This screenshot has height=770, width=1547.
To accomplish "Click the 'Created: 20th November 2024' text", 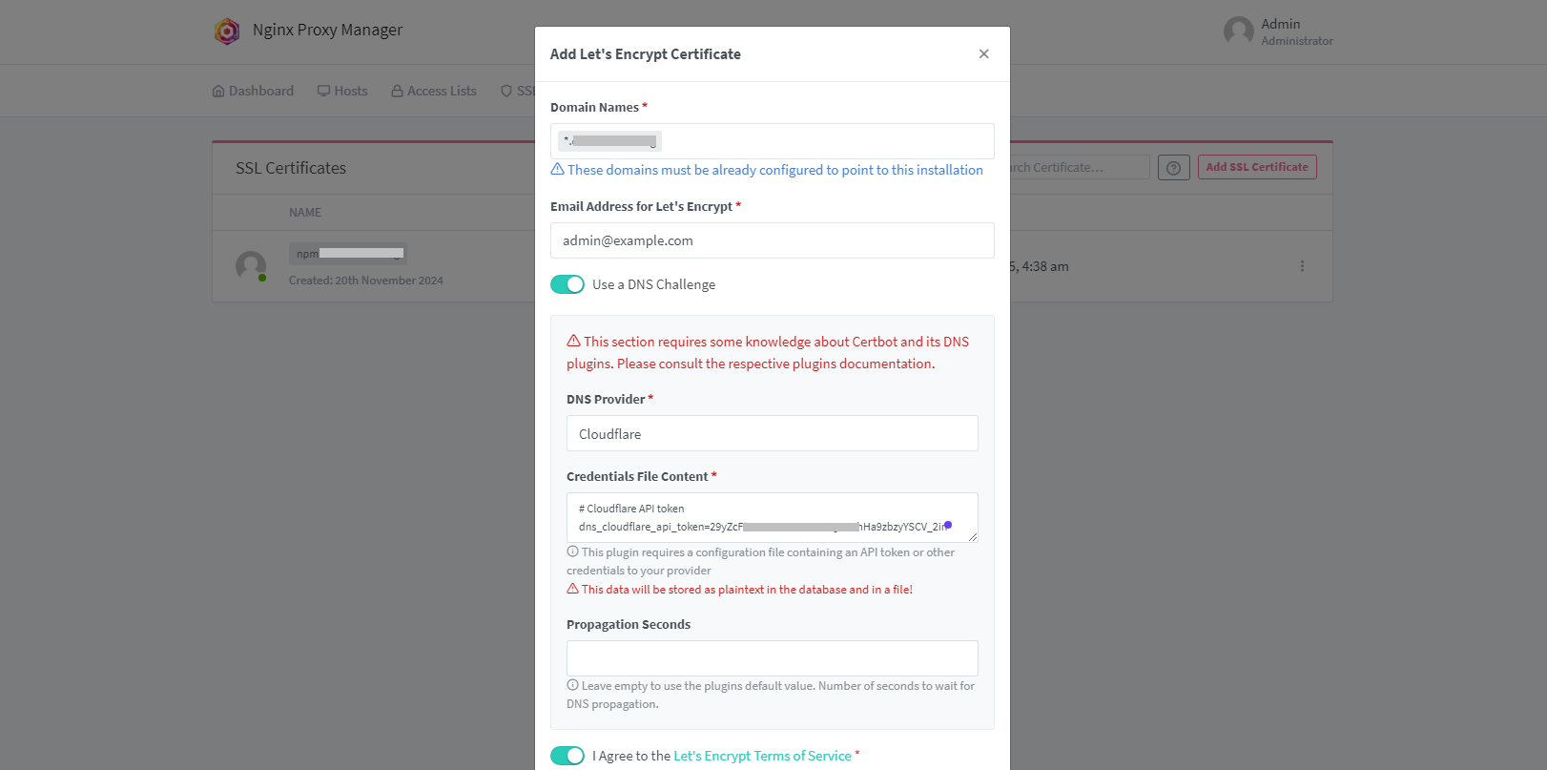I will (366, 281).
